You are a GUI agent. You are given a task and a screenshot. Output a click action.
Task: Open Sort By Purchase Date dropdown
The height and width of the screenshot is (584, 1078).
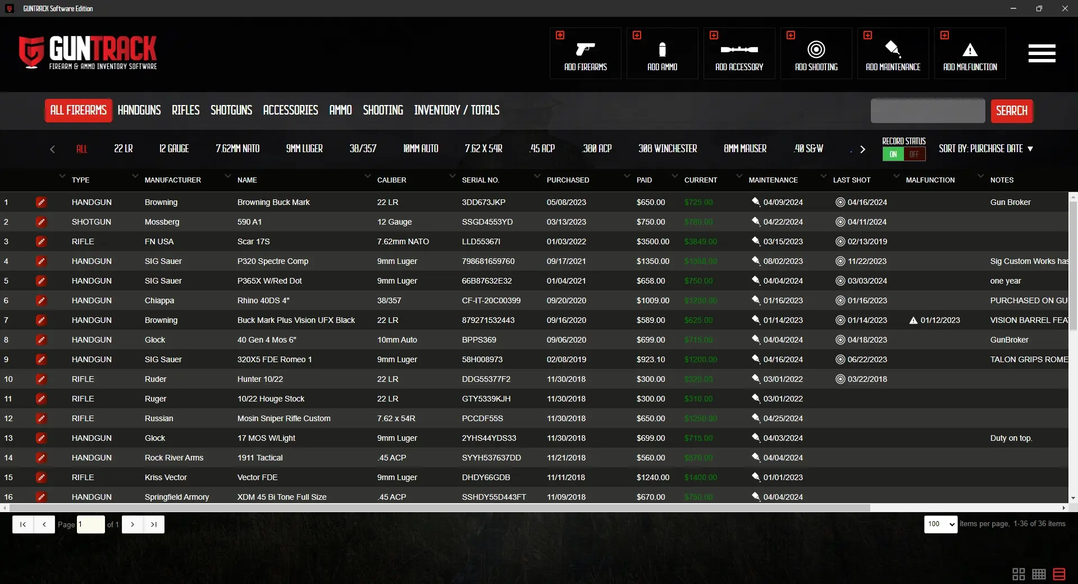point(986,149)
